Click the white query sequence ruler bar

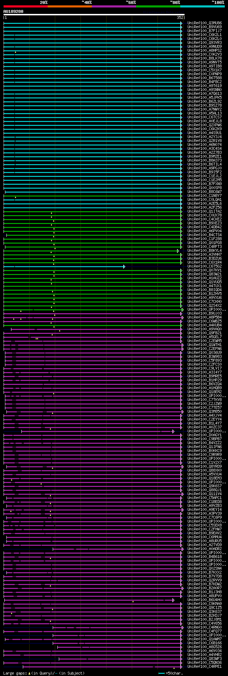[94, 15]
